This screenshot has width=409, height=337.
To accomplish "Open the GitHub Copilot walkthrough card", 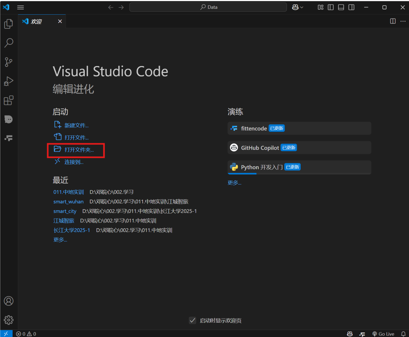I will [x=299, y=148].
